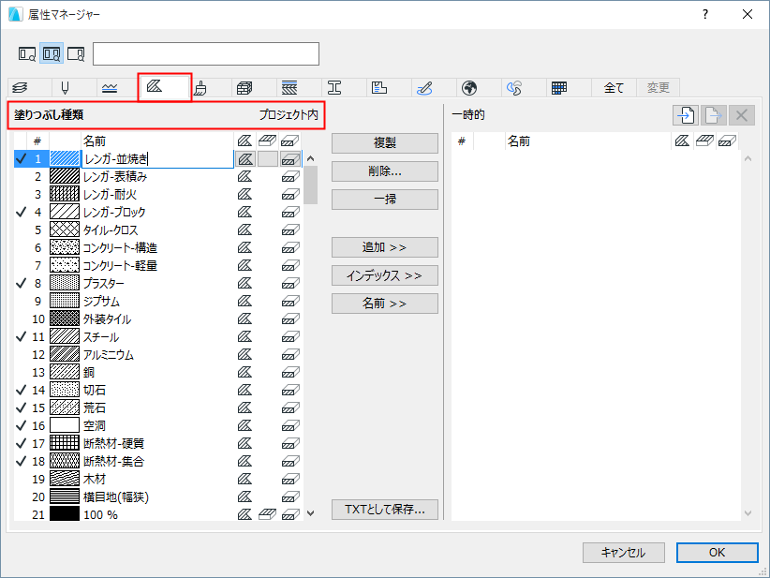Click the 追加 >> button

coord(384,247)
